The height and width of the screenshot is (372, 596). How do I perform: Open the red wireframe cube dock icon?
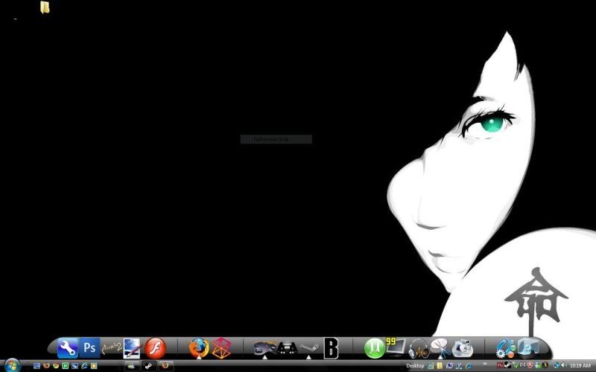coord(221,347)
